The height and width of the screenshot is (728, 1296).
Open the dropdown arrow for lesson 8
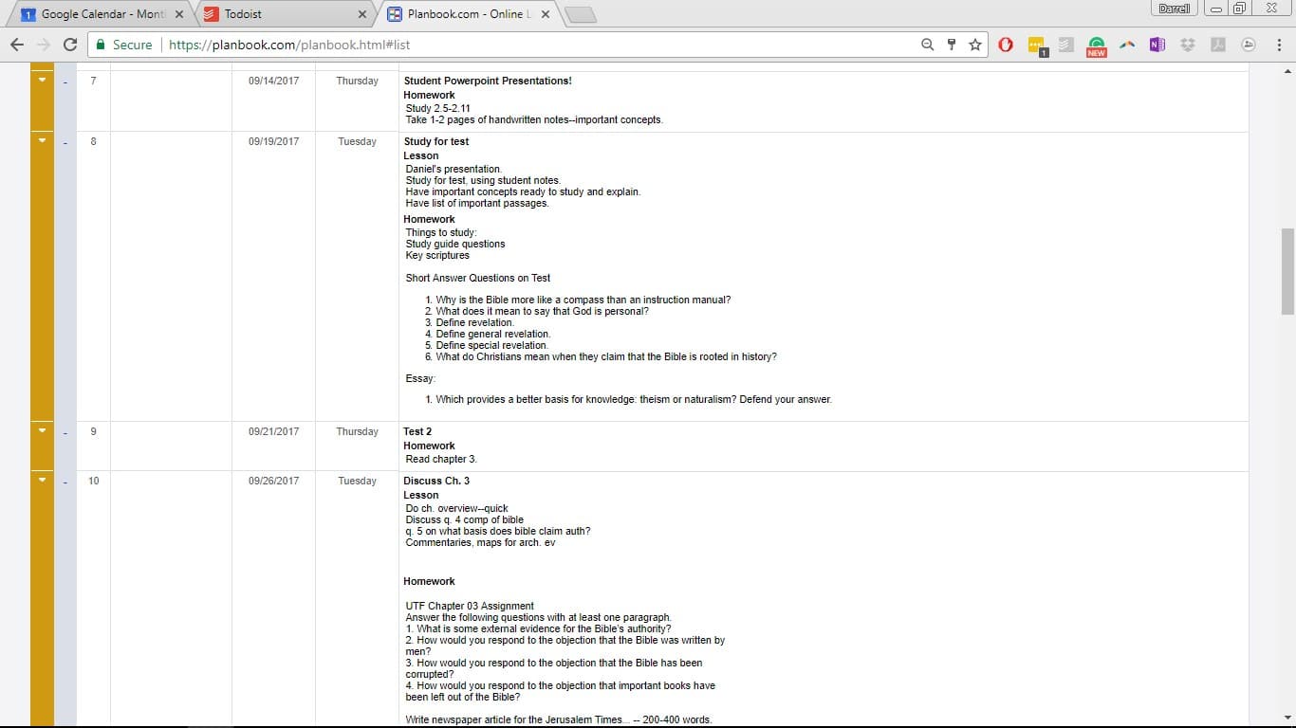pyautogui.click(x=42, y=141)
